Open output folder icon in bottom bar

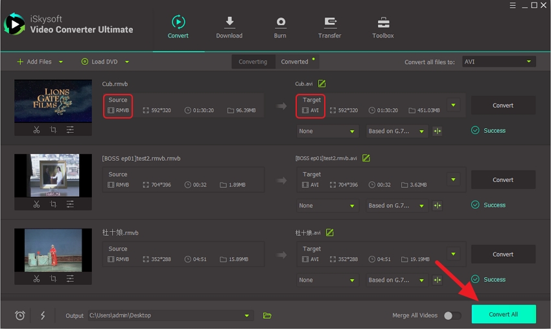point(267,315)
